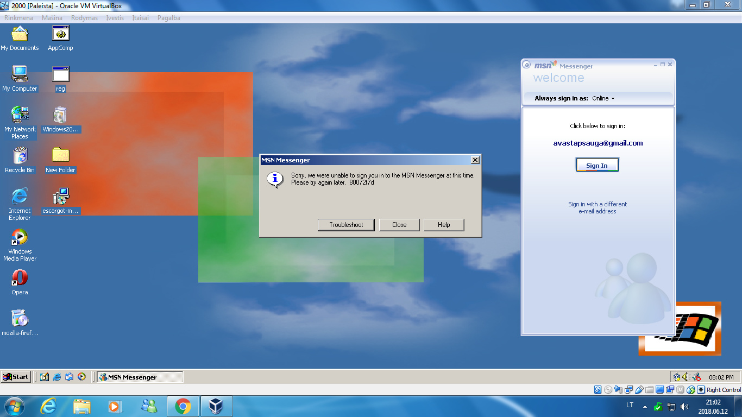
Task: Launch Outlook Express from guest Quick Launch
Action: [x=69, y=377]
